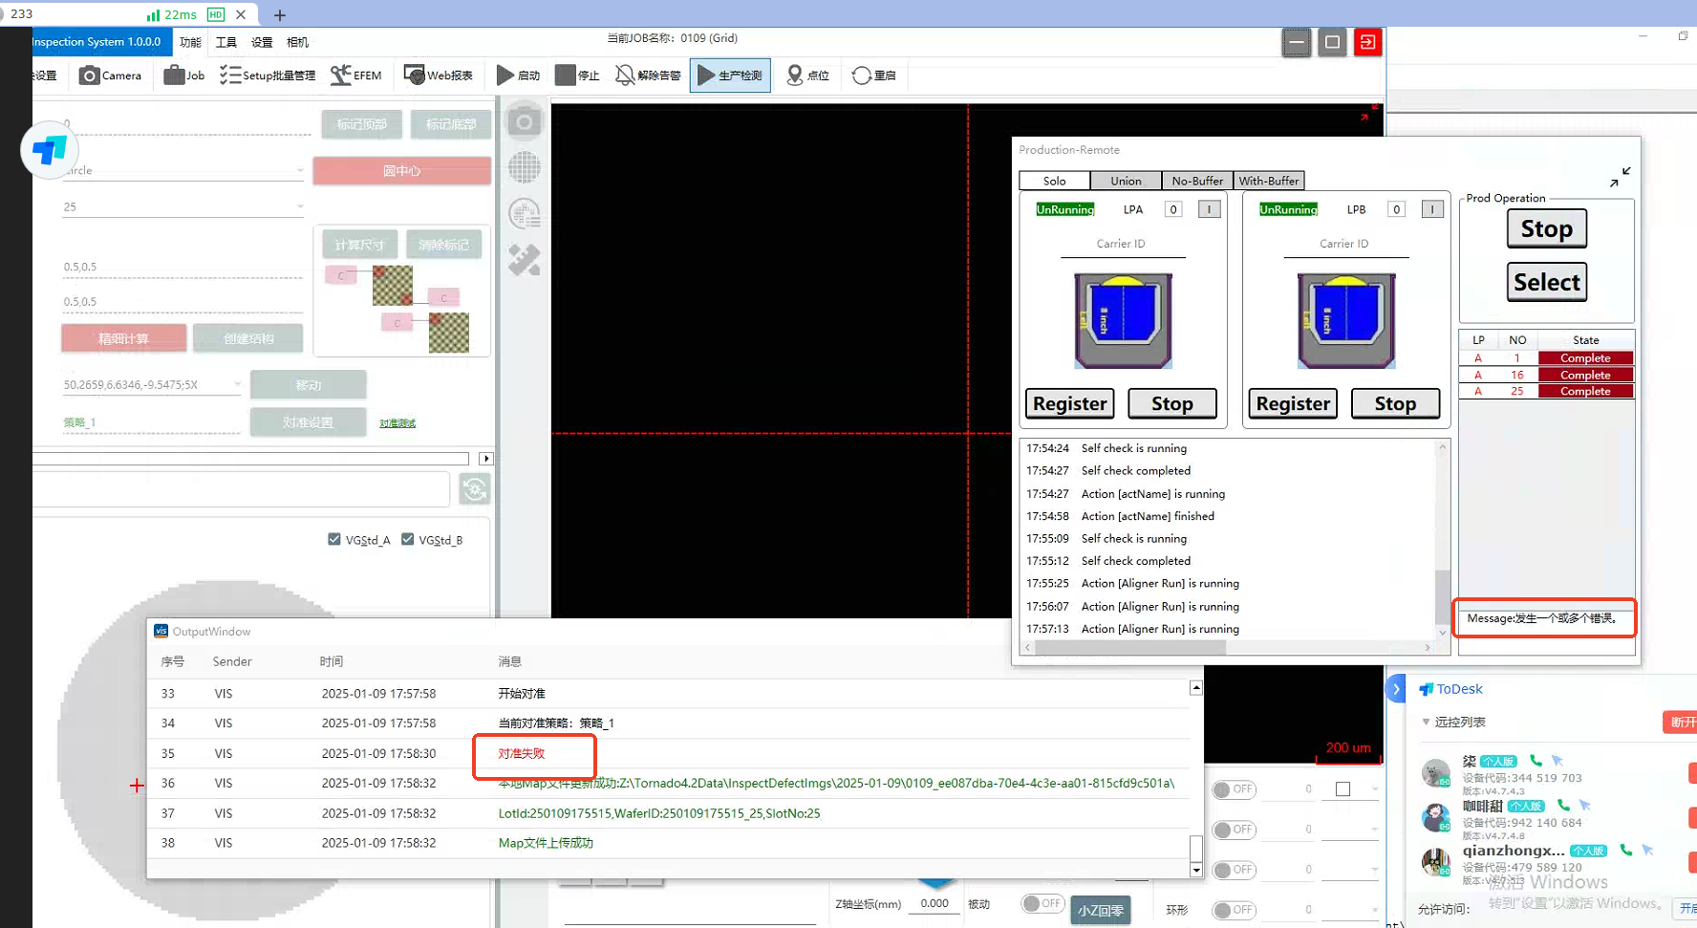Click the 停止 stop toolbar item
Viewport: 1697px width, 928px height.
click(577, 76)
